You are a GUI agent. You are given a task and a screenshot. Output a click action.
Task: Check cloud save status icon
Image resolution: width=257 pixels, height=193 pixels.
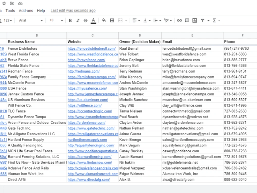[x=20, y=3]
